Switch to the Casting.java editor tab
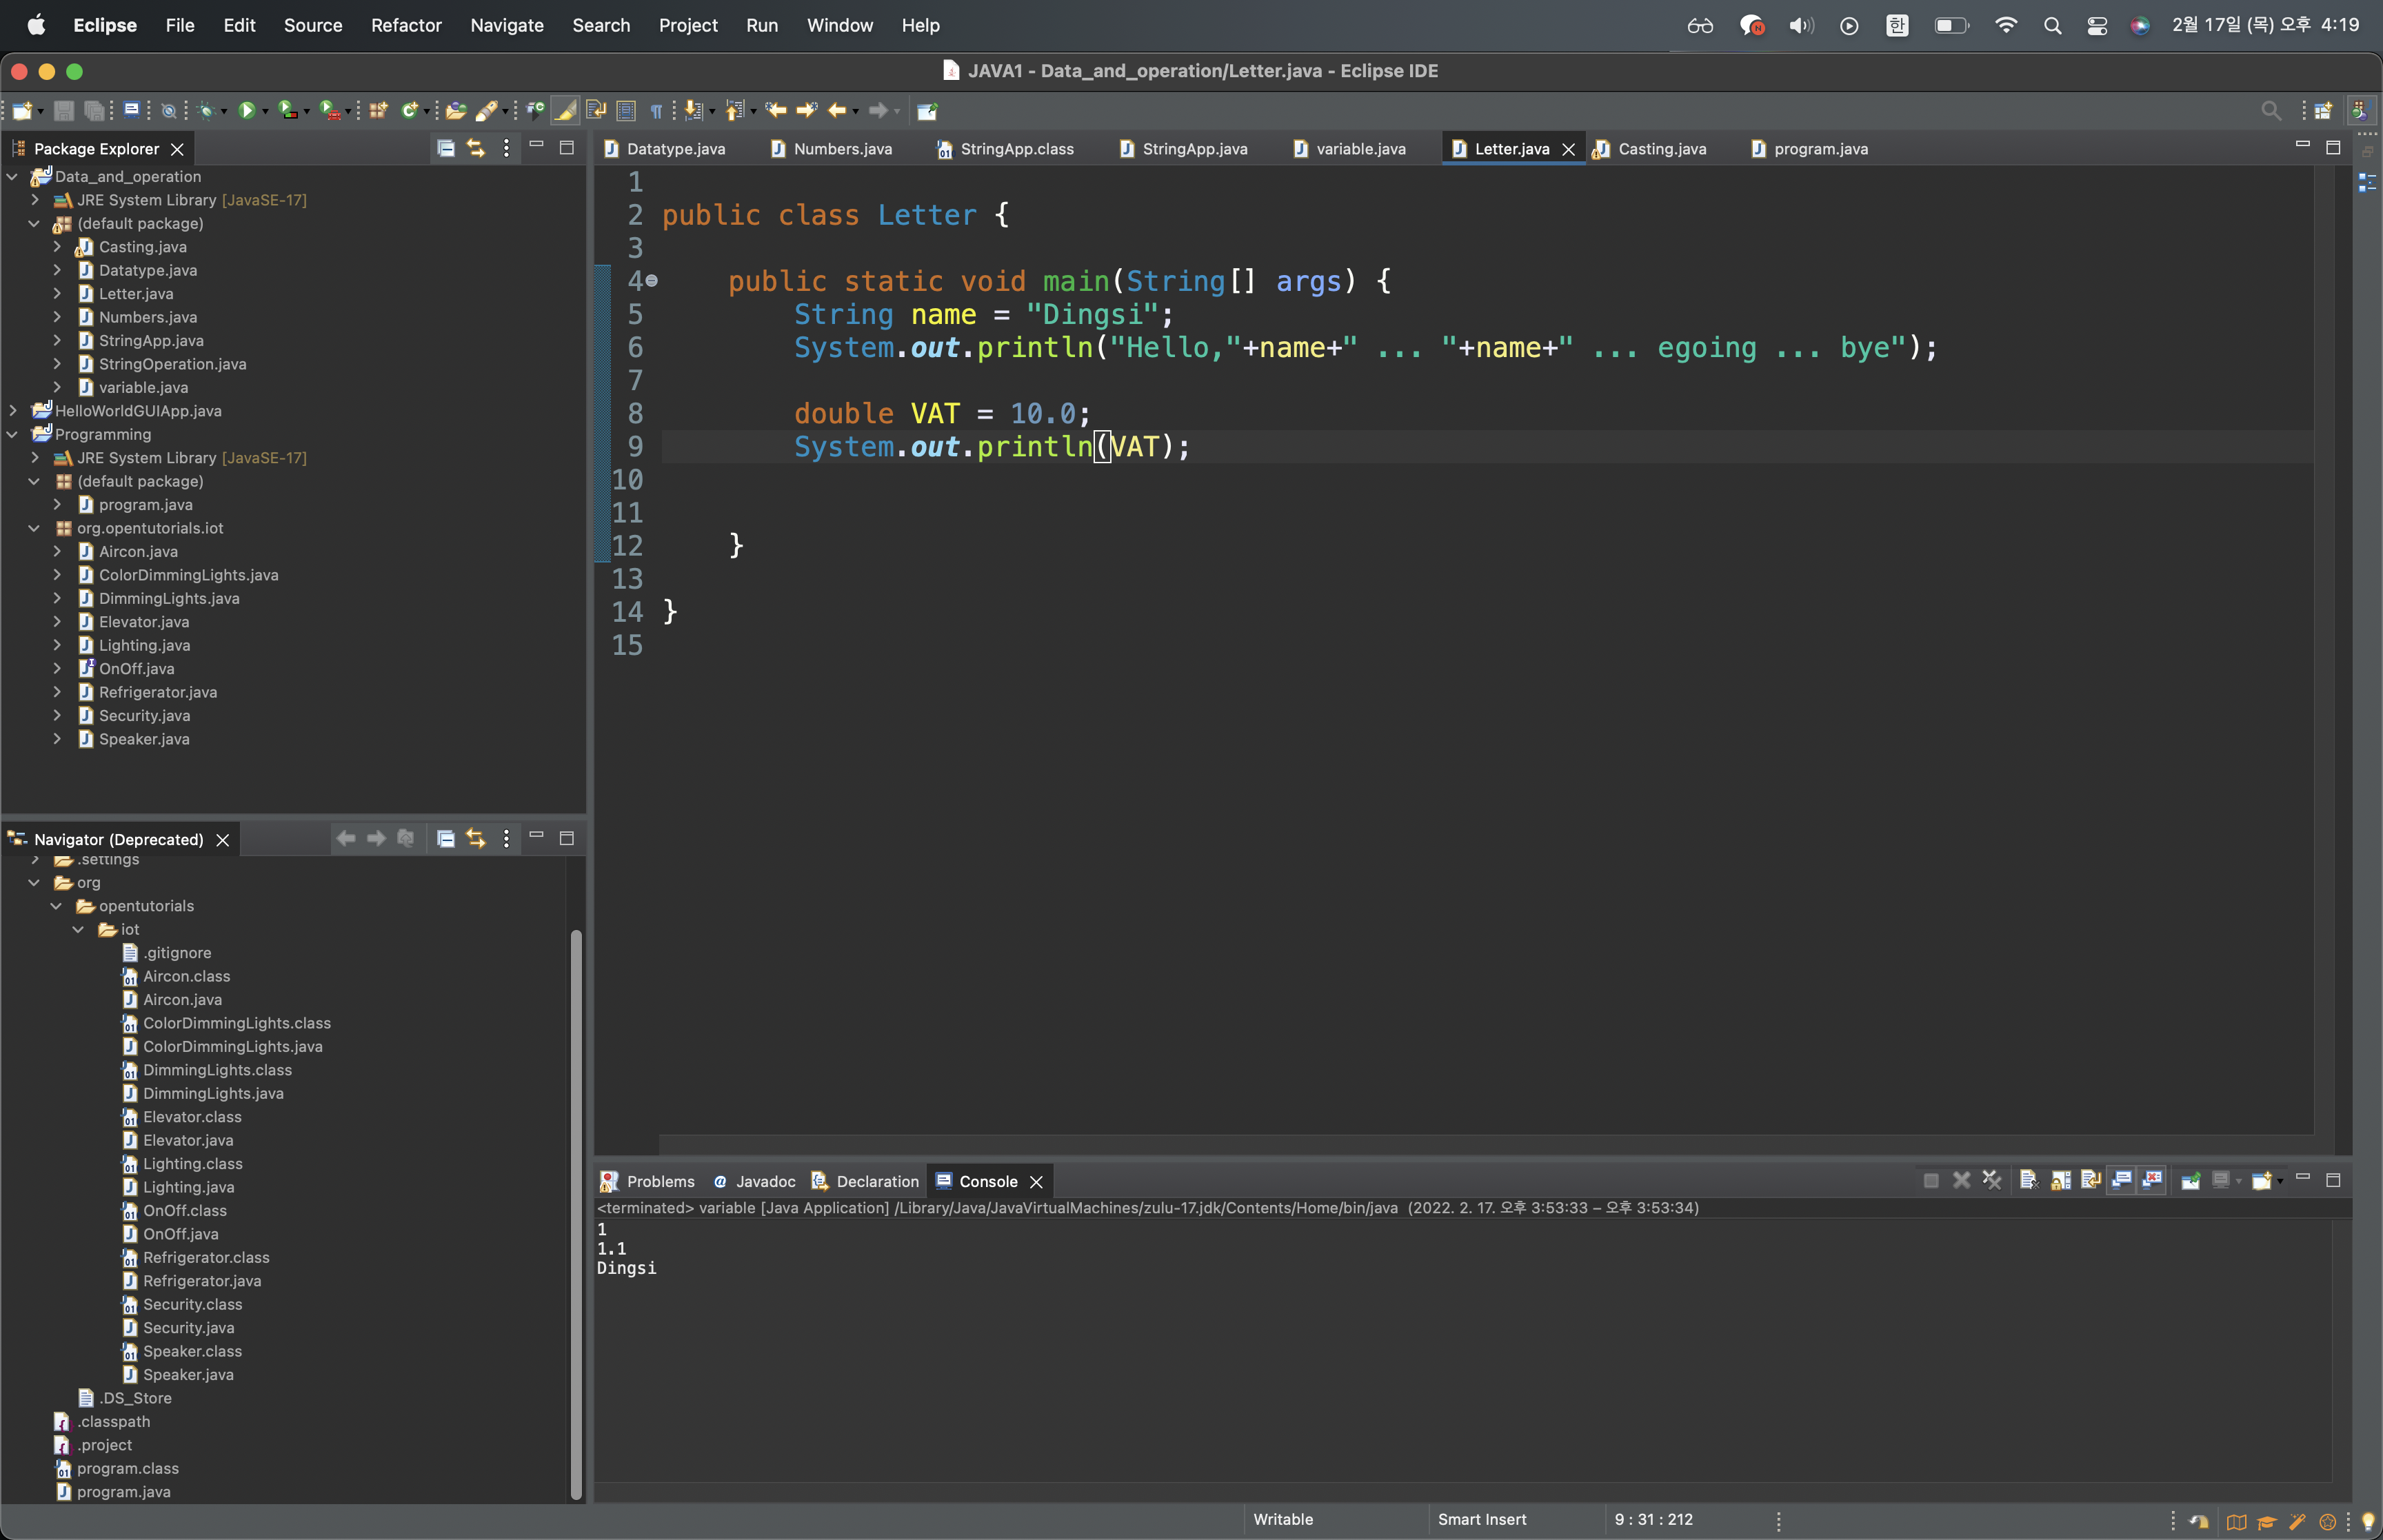2383x1540 pixels. pos(1661,149)
